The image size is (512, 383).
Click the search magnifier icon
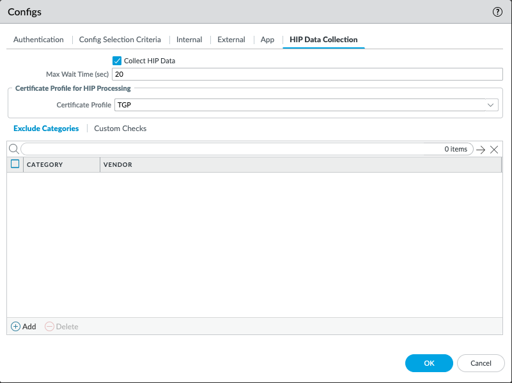[13, 148]
